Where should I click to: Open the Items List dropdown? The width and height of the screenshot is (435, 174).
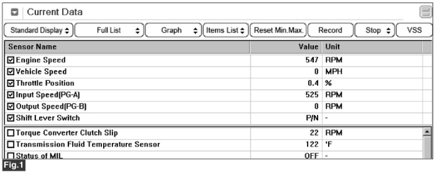(x=225, y=30)
